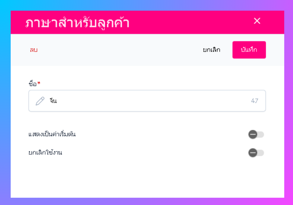Click the ยกเลิกใช้งาน label below the default option
The width and height of the screenshot is (293, 205).
click(x=45, y=153)
